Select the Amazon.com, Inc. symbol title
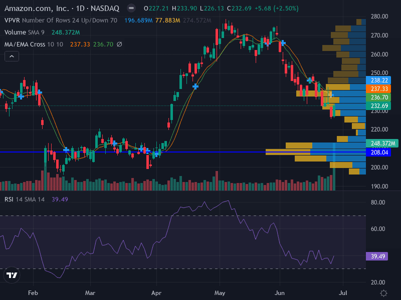Viewport: 401px width, 300px height. pyautogui.click(x=37, y=8)
